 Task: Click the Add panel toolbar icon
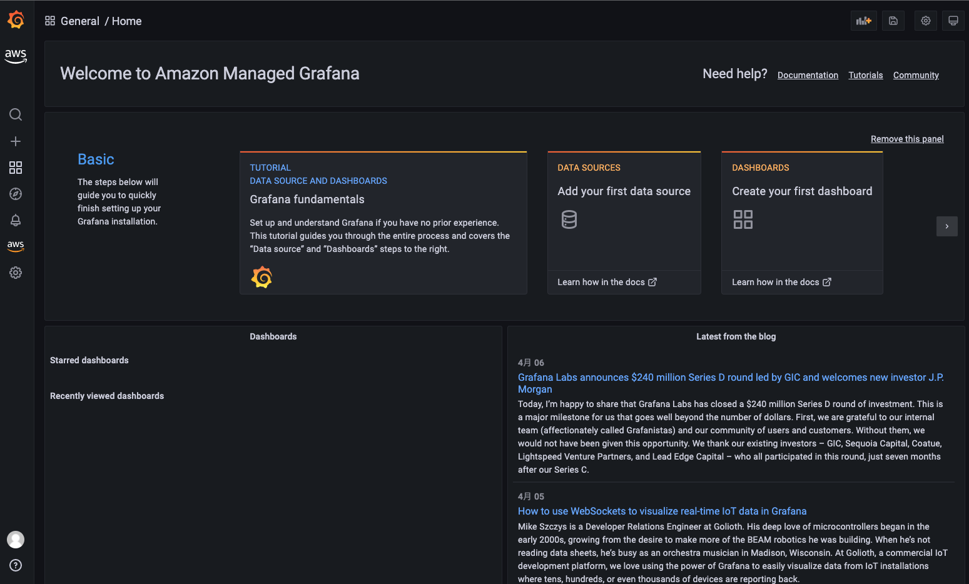864,21
